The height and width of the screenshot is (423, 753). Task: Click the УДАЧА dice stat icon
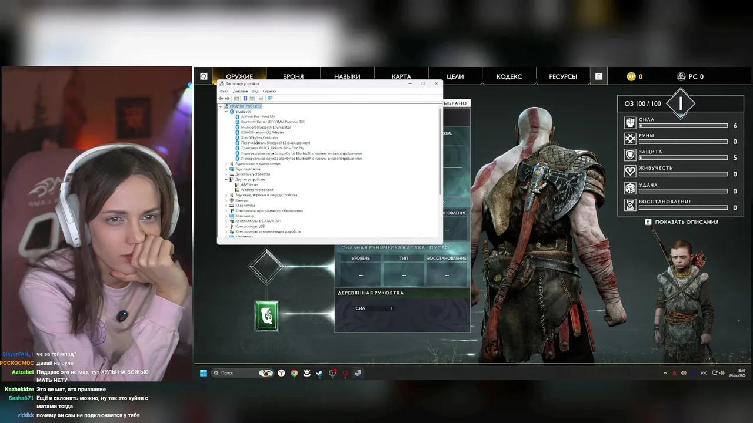630,188
